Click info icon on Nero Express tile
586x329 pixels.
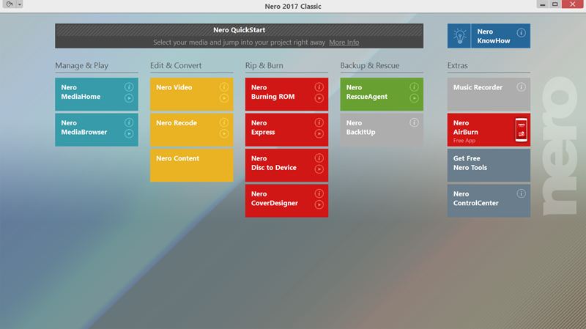click(319, 122)
